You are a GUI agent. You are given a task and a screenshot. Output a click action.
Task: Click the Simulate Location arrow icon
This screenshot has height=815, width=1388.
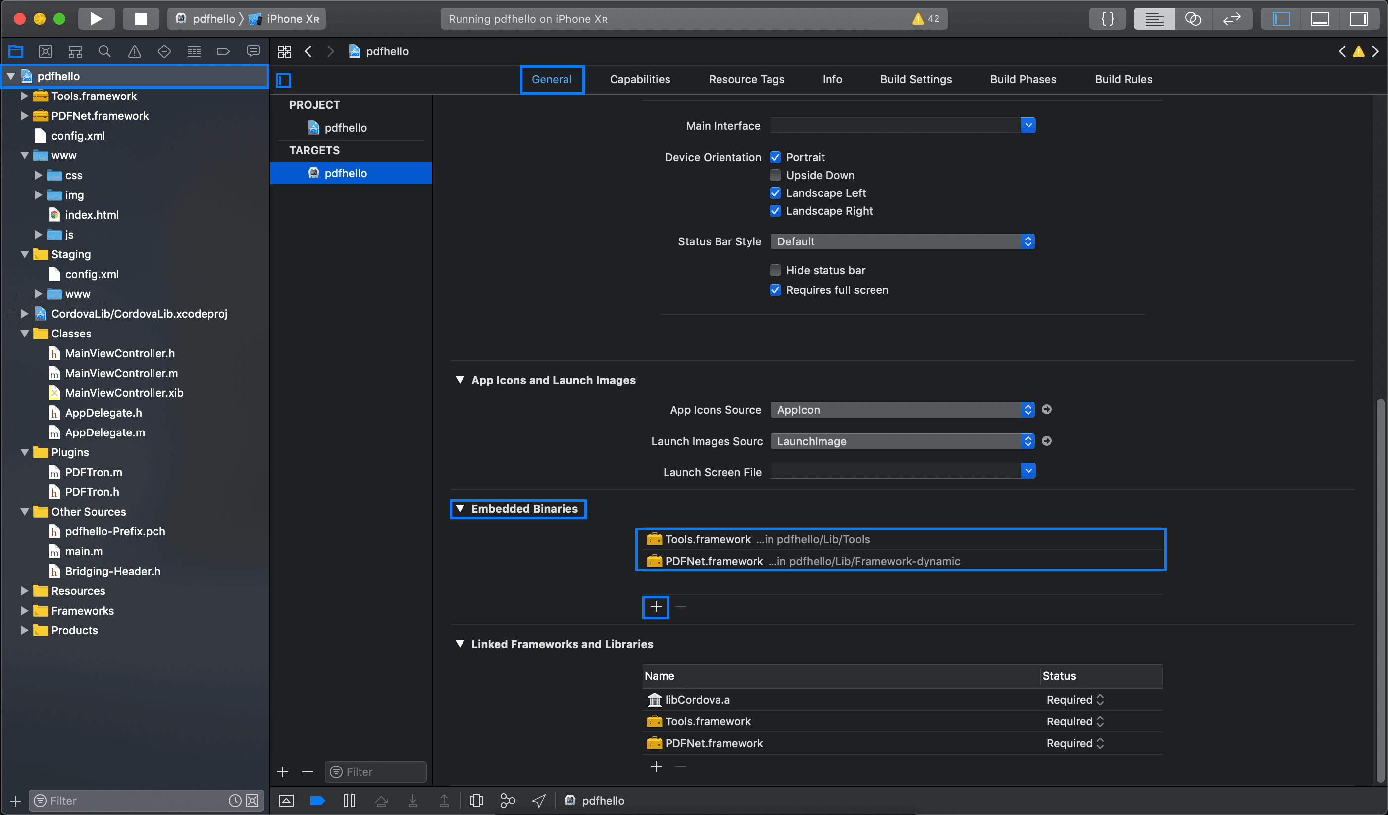pyautogui.click(x=539, y=801)
